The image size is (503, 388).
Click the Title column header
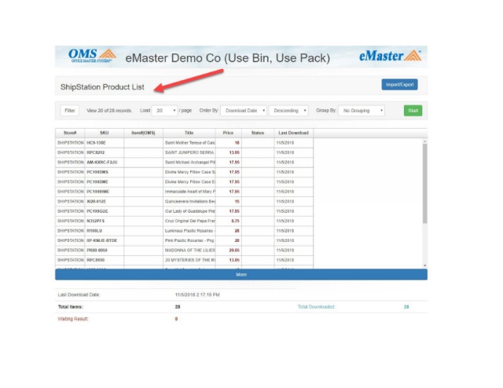(x=189, y=133)
